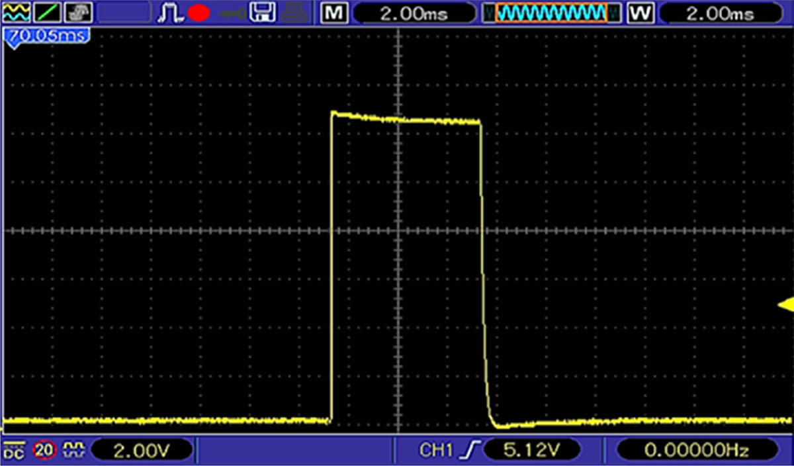Open the 2.00V vertical scale field

[142, 451]
